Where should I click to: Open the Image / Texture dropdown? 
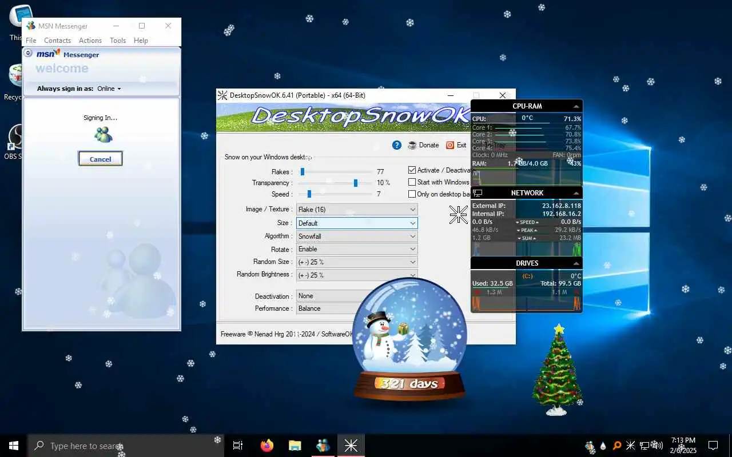[357, 210]
